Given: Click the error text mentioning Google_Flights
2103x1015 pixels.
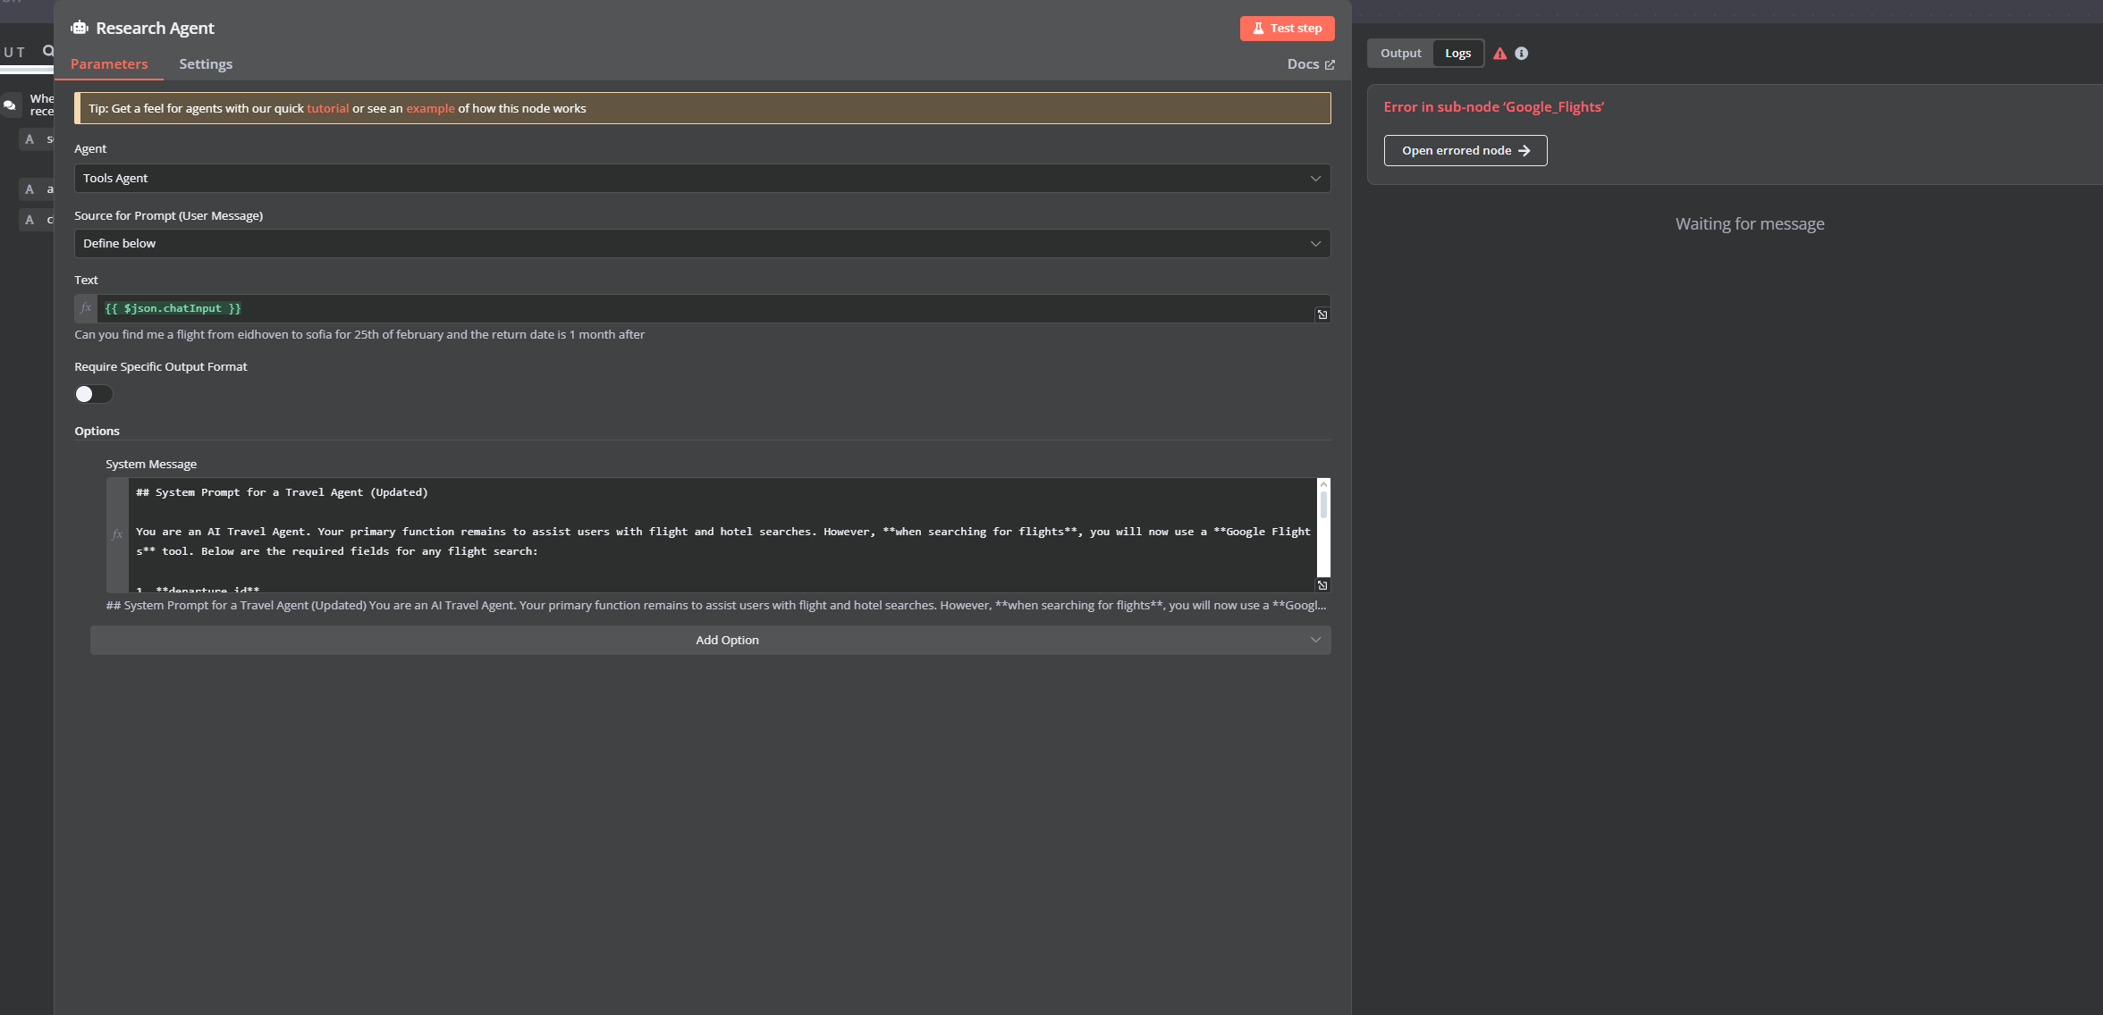Looking at the screenshot, I should [1493, 107].
